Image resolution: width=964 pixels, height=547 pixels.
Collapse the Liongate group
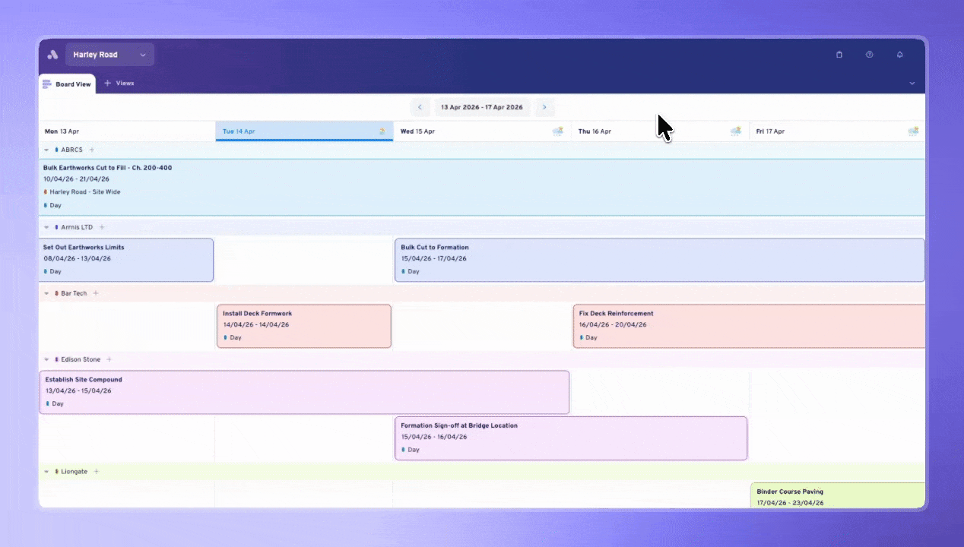click(46, 472)
